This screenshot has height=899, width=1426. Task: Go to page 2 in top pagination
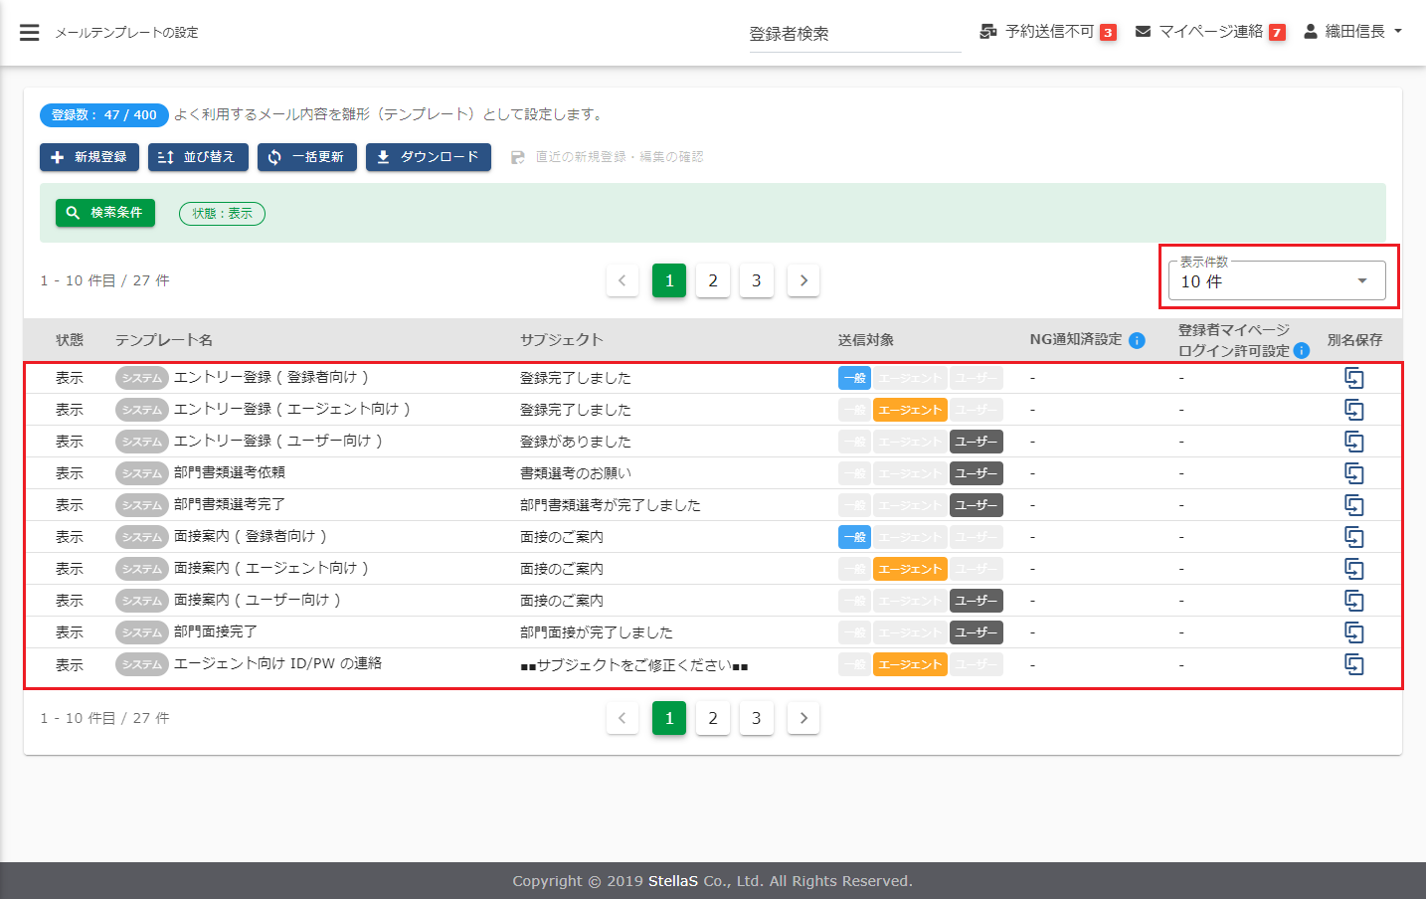[713, 280]
